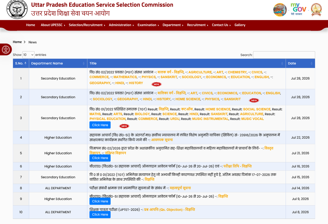328x224 pixels.
Task: Click the festival emblem left of MyGov
Action: point(280,10)
